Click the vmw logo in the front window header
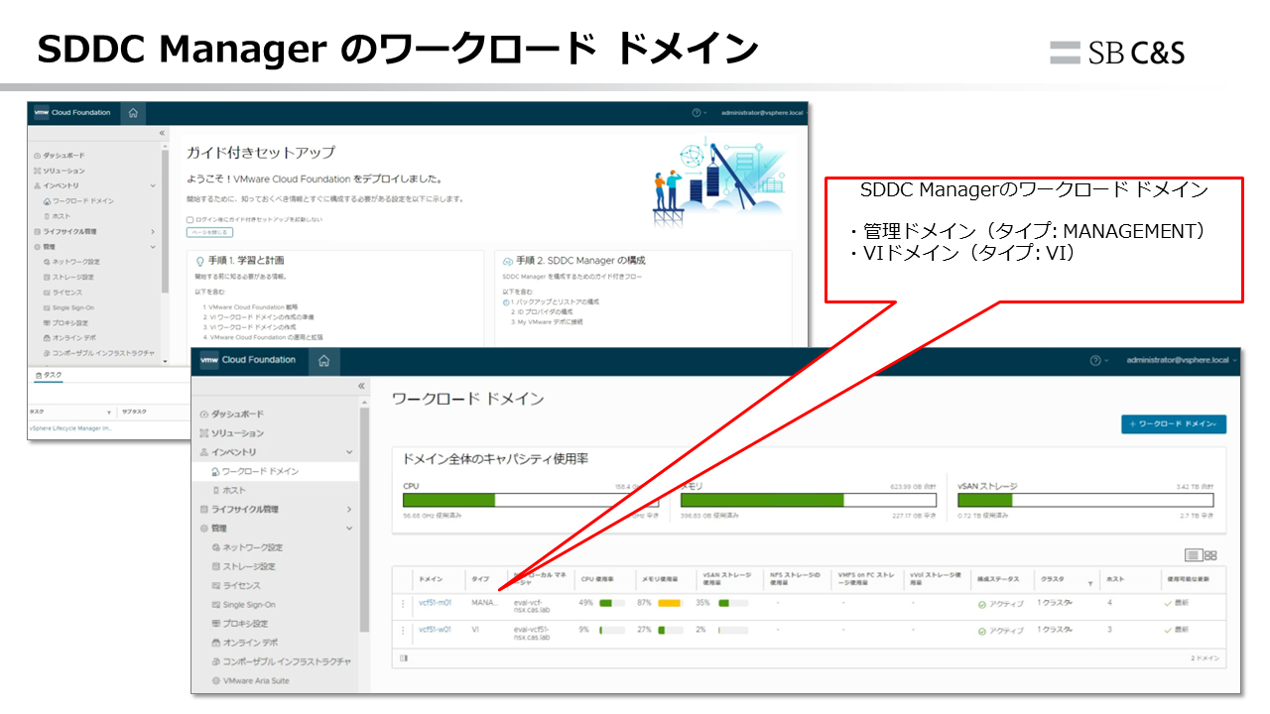Screen dimensions: 1270x714 (209, 361)
